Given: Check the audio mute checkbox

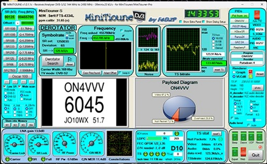Looking at the screenshot, I should click(249, 125).
